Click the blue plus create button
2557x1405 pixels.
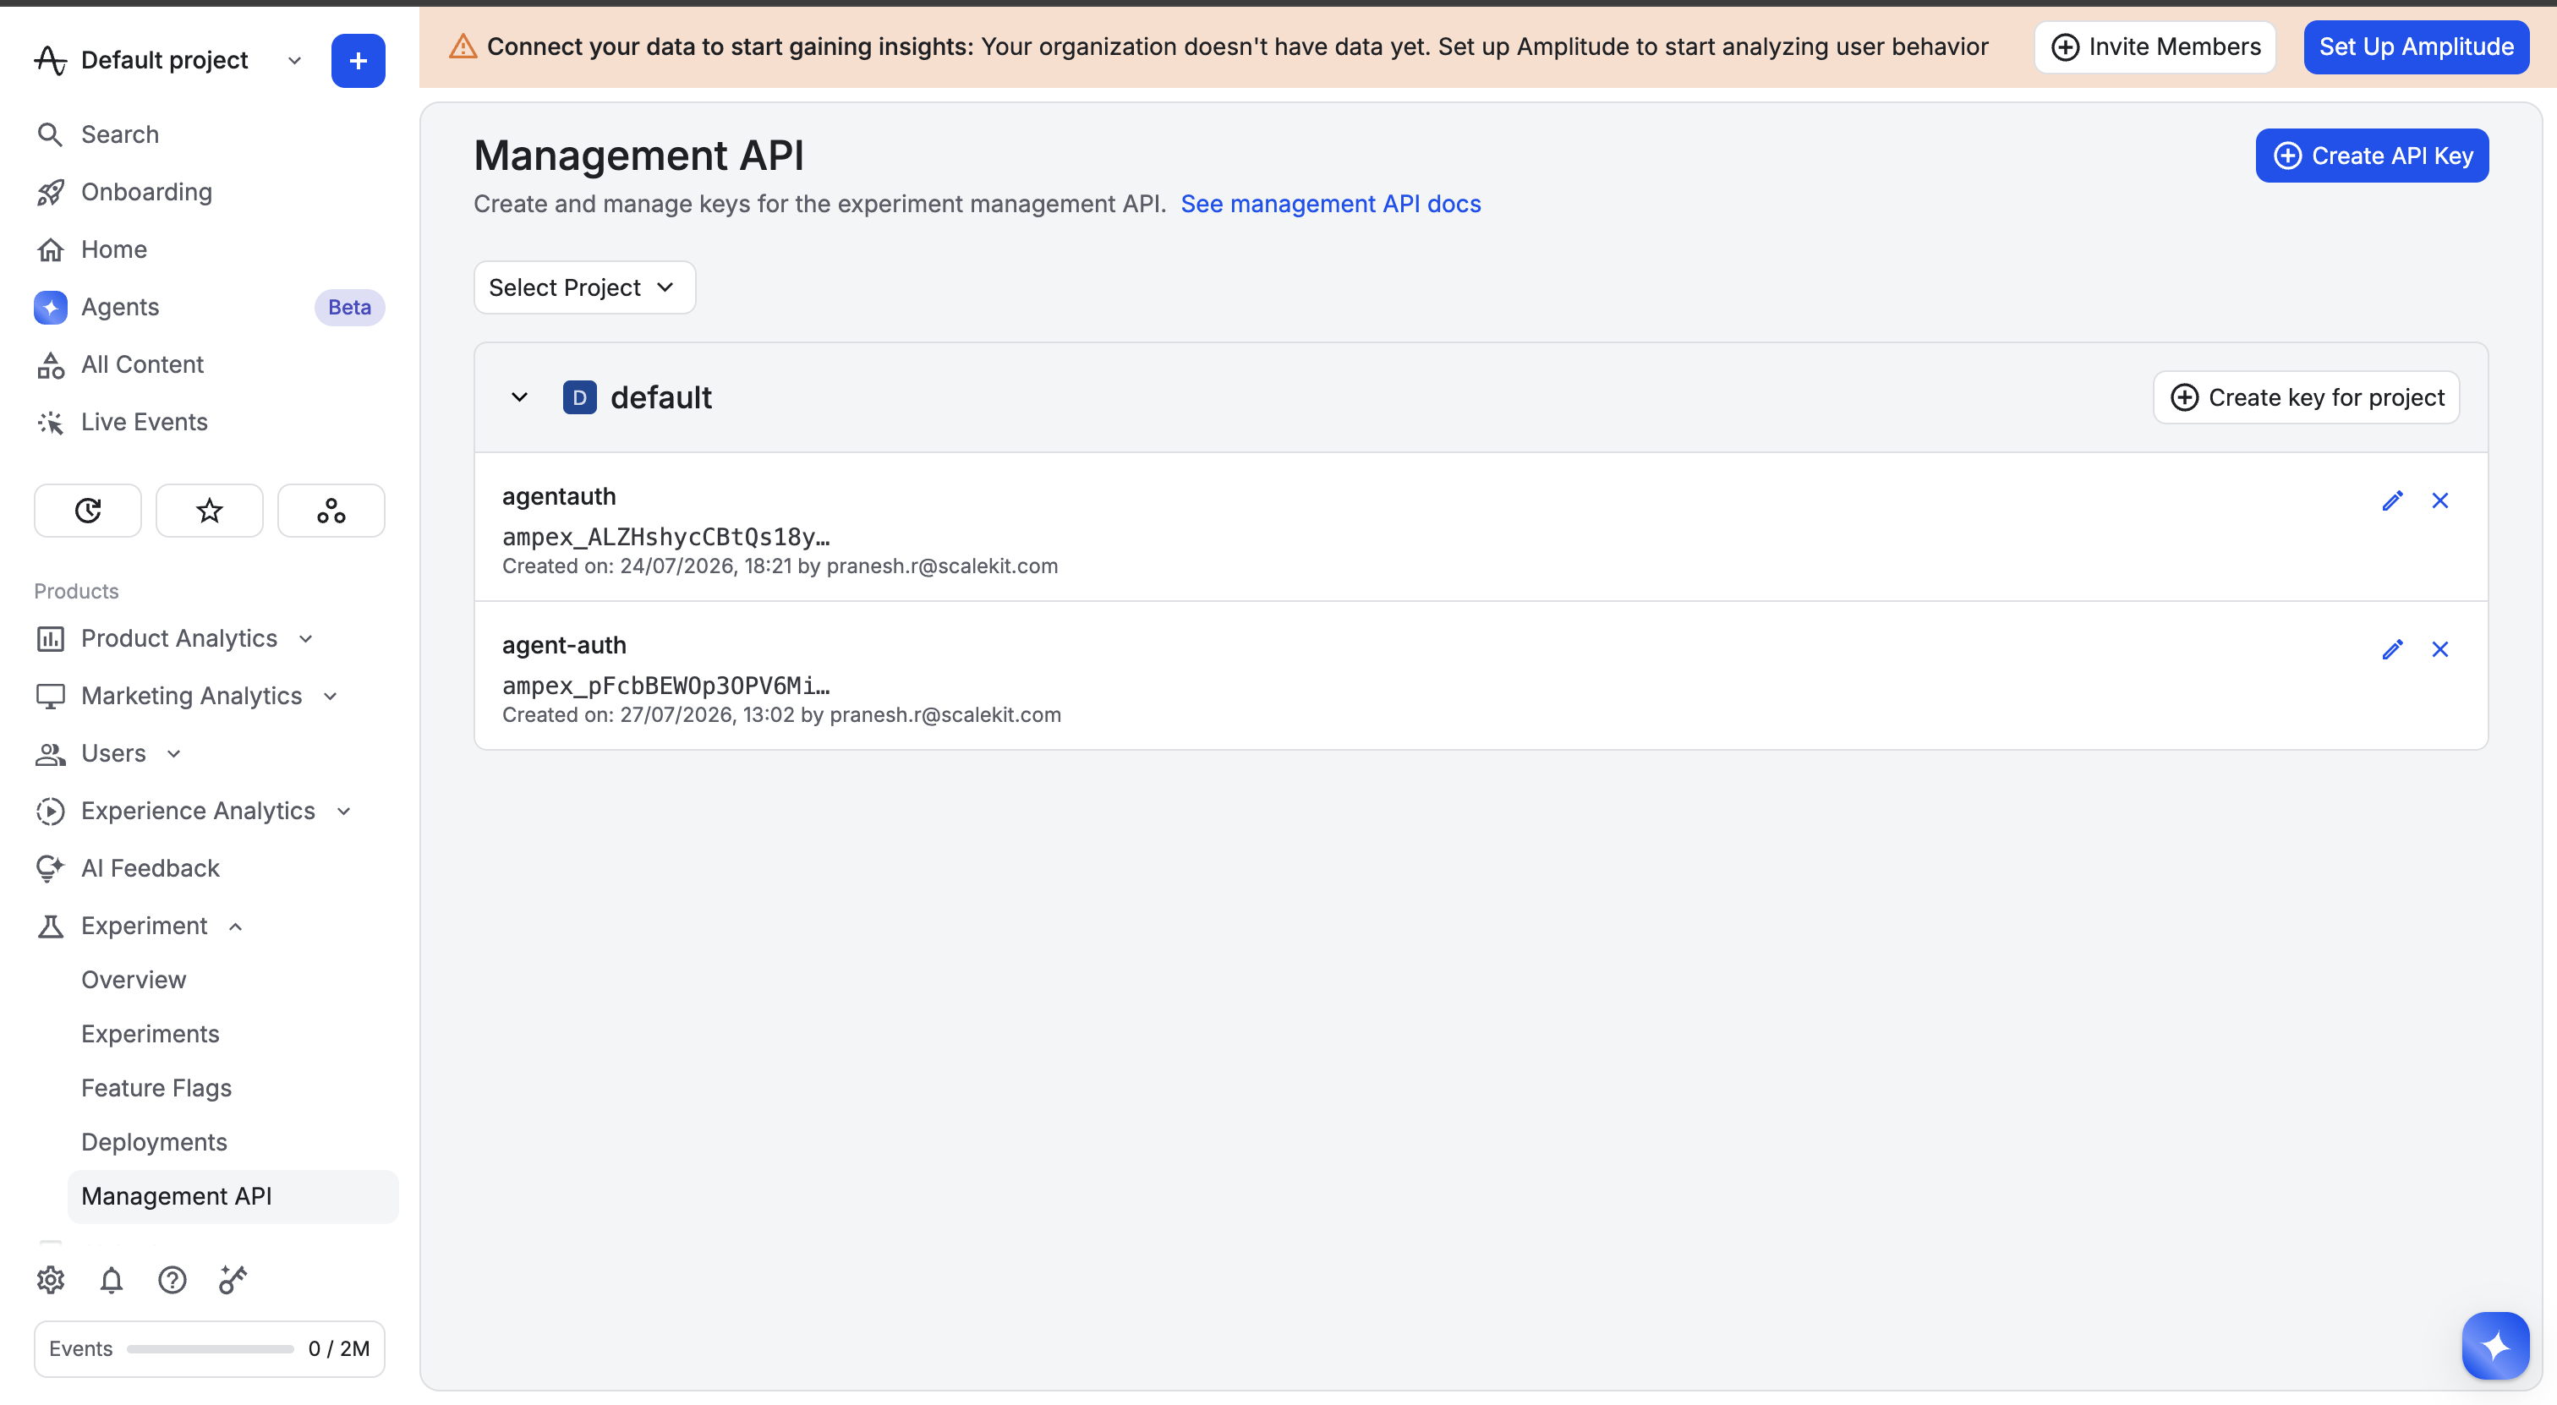359,61
